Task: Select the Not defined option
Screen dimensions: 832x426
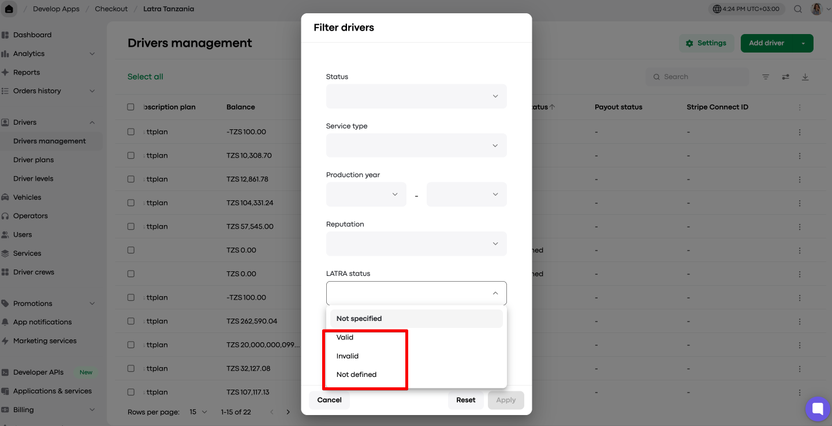Action: (416, 375)
